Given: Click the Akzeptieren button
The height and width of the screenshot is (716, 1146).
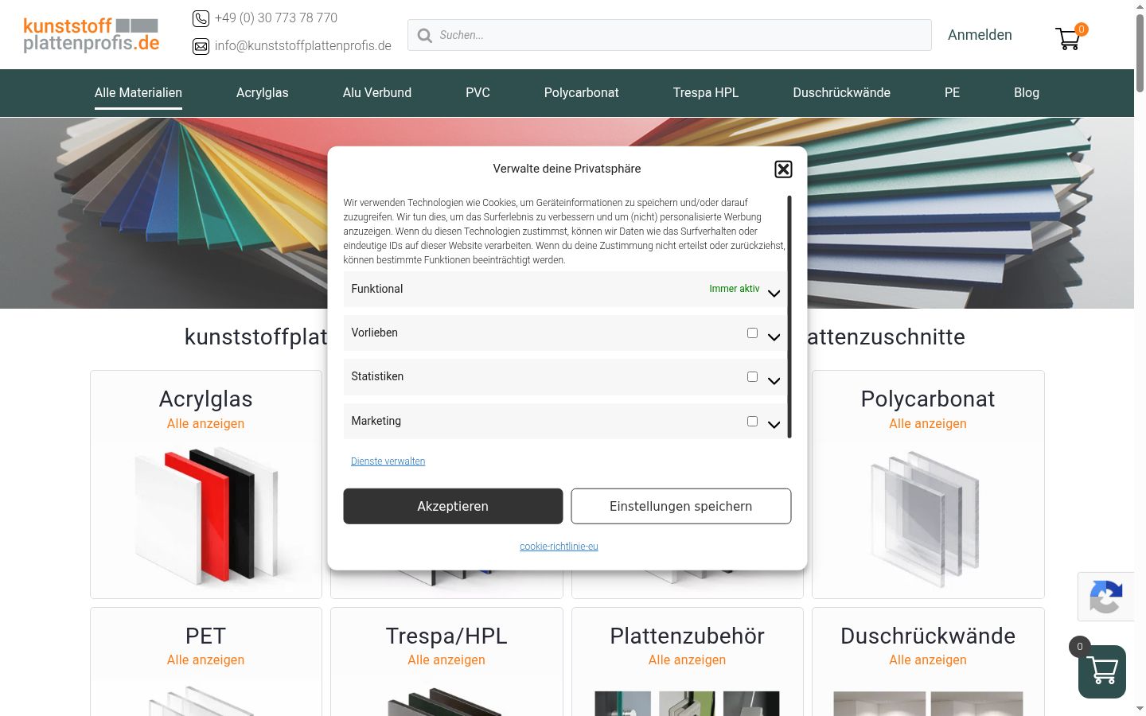Looking at the screenshot, I should 453,506.
